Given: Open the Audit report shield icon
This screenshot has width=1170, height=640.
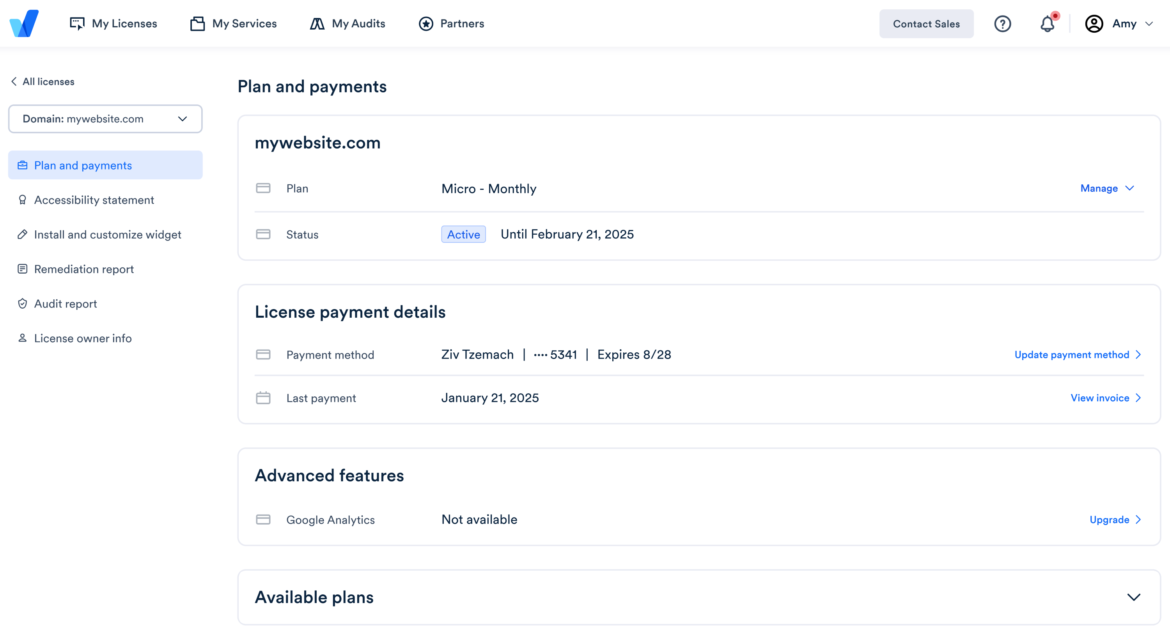Looking at the screenshot, I should click(22, 303).
